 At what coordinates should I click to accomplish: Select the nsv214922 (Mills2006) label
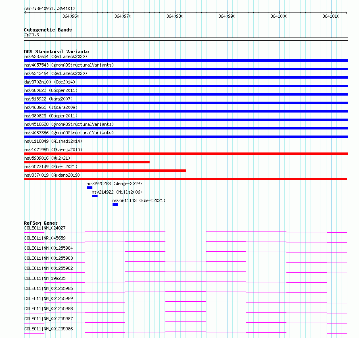click(x=117, y=192)
